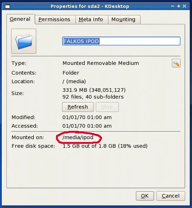Confirm with the OK button
Image resolution: width=192 pixels, height=208 pixels.
(x=145, y=196)
